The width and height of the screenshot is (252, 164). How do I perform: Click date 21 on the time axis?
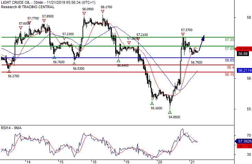pos(193,162)
